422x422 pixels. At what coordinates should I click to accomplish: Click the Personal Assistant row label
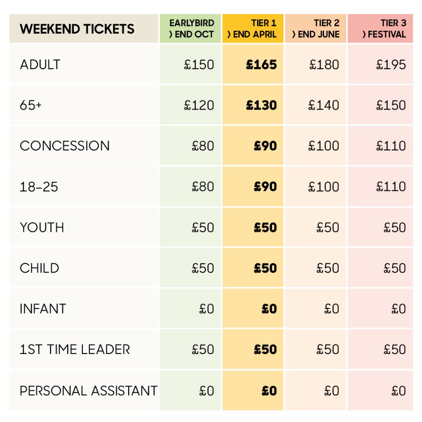pyautogui.click(x=89, y=391)
